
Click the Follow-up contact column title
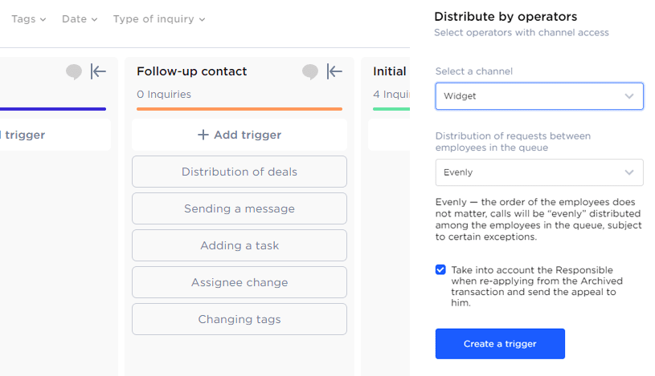pyautogui.click(x=192, y=71)
